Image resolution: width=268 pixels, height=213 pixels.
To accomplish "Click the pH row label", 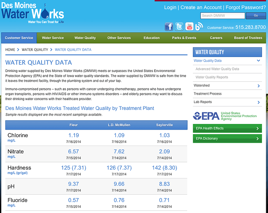I will tap(11, 187).
